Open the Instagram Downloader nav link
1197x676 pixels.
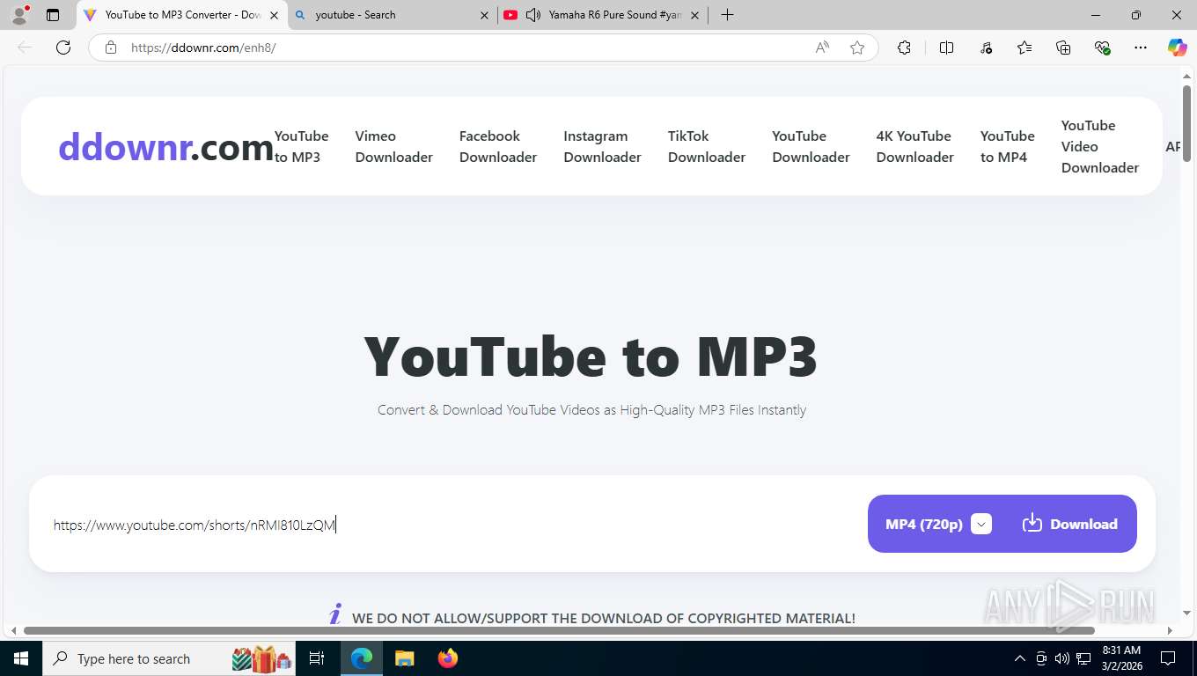602,146
